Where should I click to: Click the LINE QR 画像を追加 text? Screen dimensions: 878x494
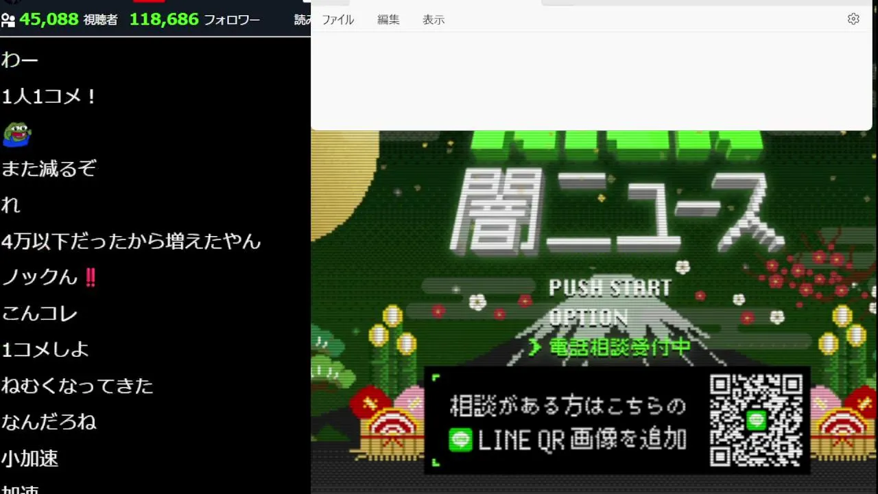point(582,440)
